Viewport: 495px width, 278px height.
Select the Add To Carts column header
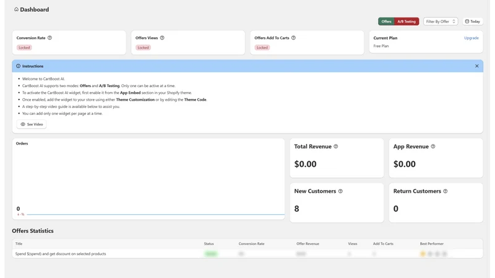click(383, 243)
